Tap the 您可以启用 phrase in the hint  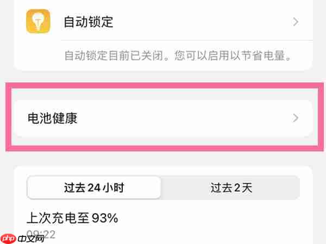201,55
